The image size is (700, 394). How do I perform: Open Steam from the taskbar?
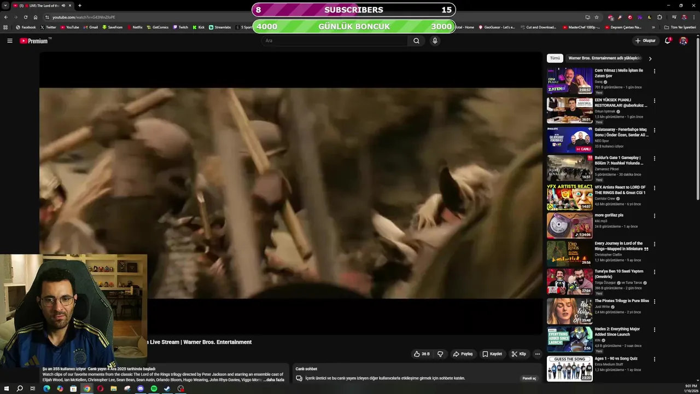[167, 389]
